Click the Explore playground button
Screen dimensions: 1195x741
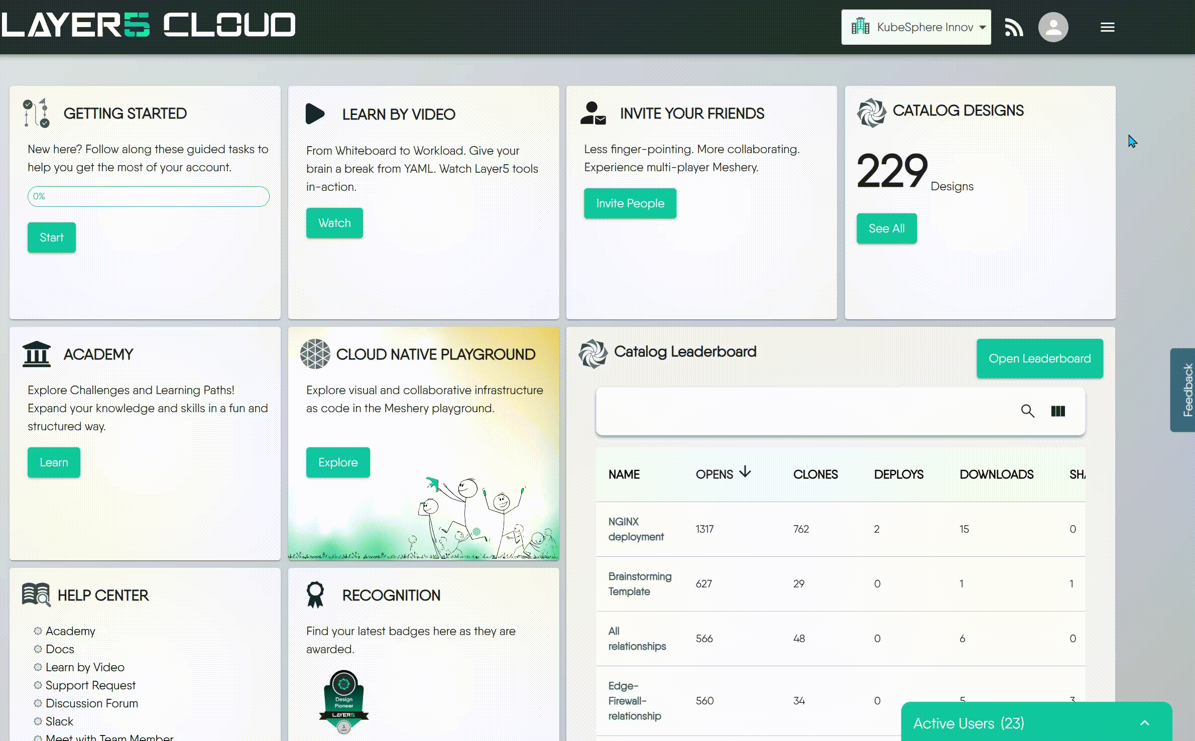[x=337, y=462]
